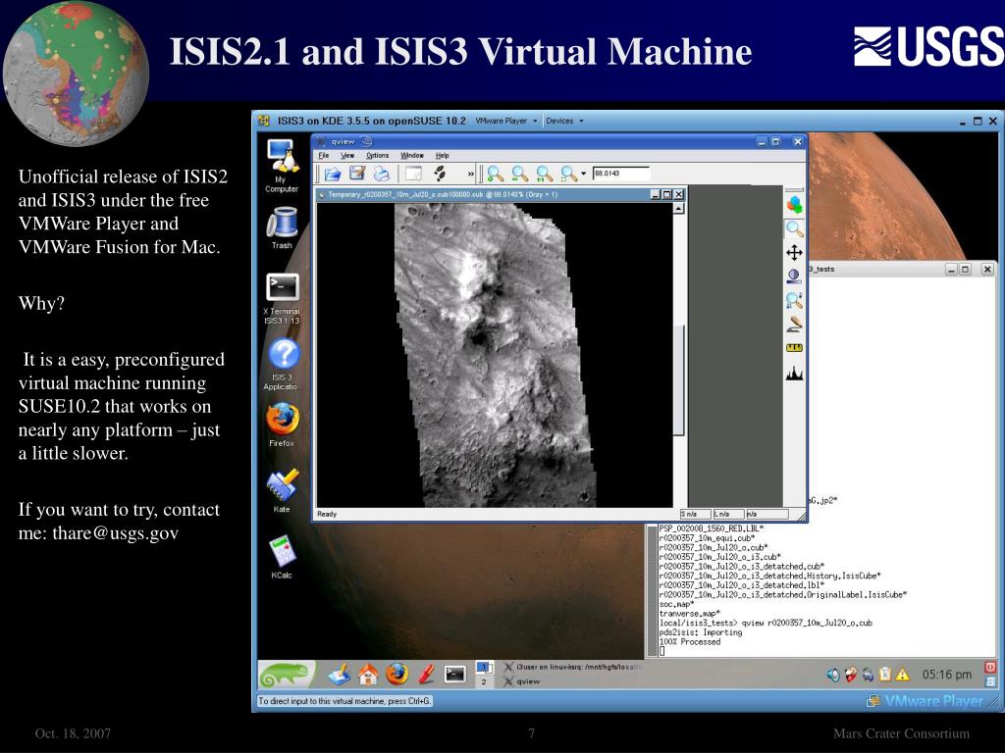
Task: Select the Zoom tool in tool pad
Action: pos(794,228)
